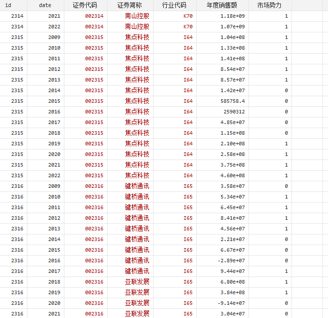Select the 年度销售额 column header
The width and height of the screenshot is (328, 318).
pyautogui.click(x=222, y=5)
